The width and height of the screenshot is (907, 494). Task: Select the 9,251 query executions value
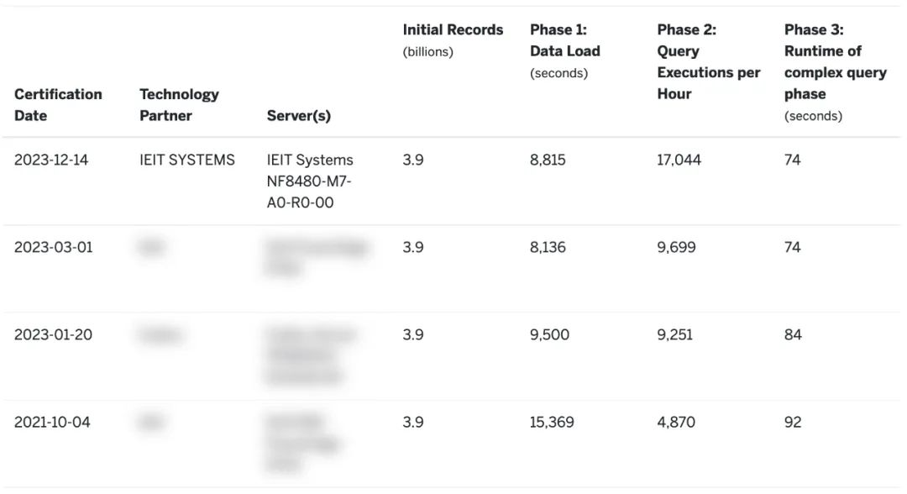(675, 334)
